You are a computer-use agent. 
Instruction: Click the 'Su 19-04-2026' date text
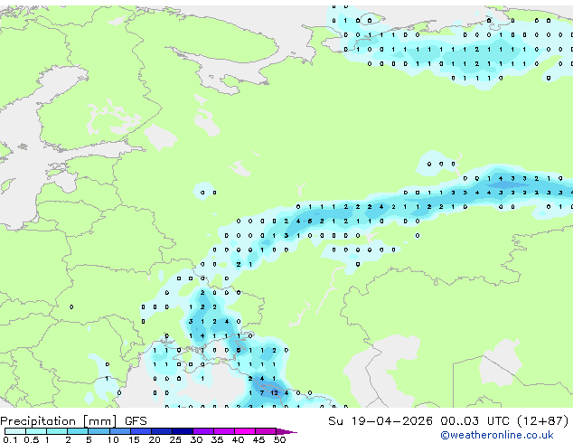380,421
